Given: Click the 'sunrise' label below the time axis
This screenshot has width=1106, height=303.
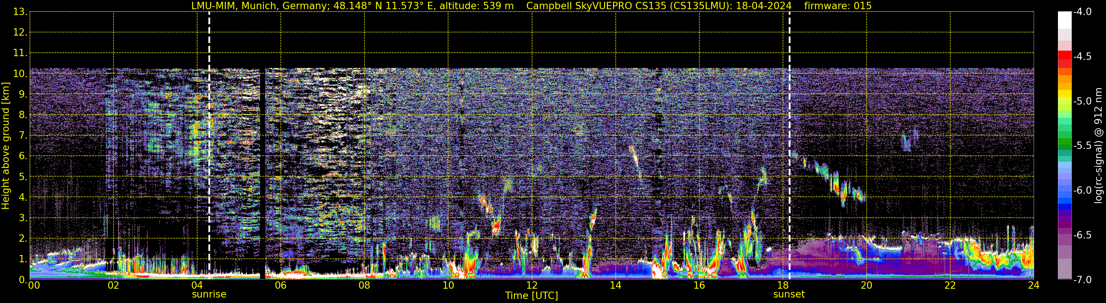Looking at the screenshot, I should pyautogui.click(x=209, y=294).
